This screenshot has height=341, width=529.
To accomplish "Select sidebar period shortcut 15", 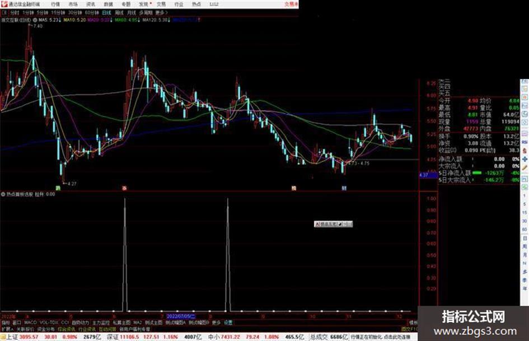I will tap(525, 212).
